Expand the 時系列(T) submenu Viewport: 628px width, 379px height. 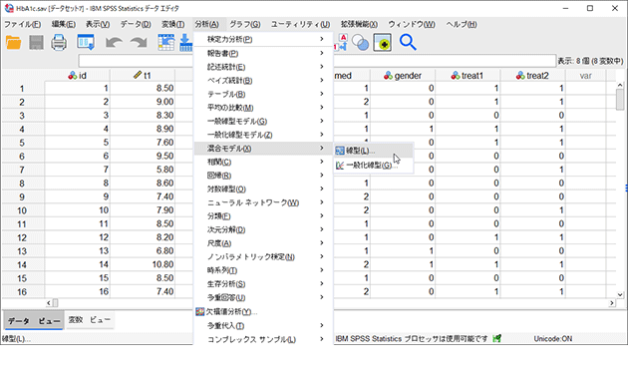263,270
